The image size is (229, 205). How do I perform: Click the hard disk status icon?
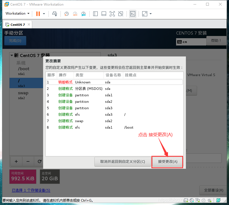click(x=186, y=200)
